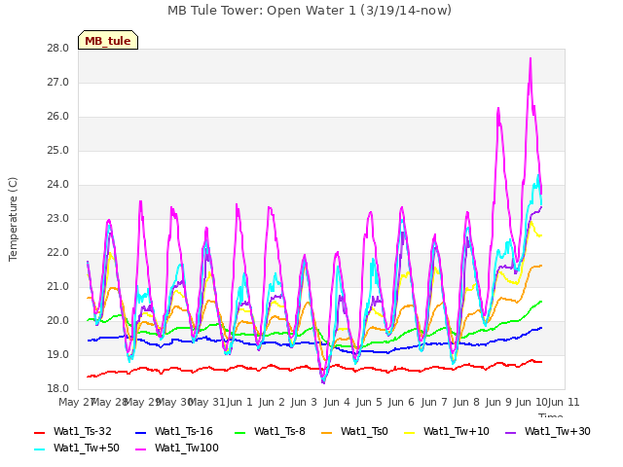
Task: Click the yellow Wat1_Tw+10 legend swatch
Action: (410, 432)
